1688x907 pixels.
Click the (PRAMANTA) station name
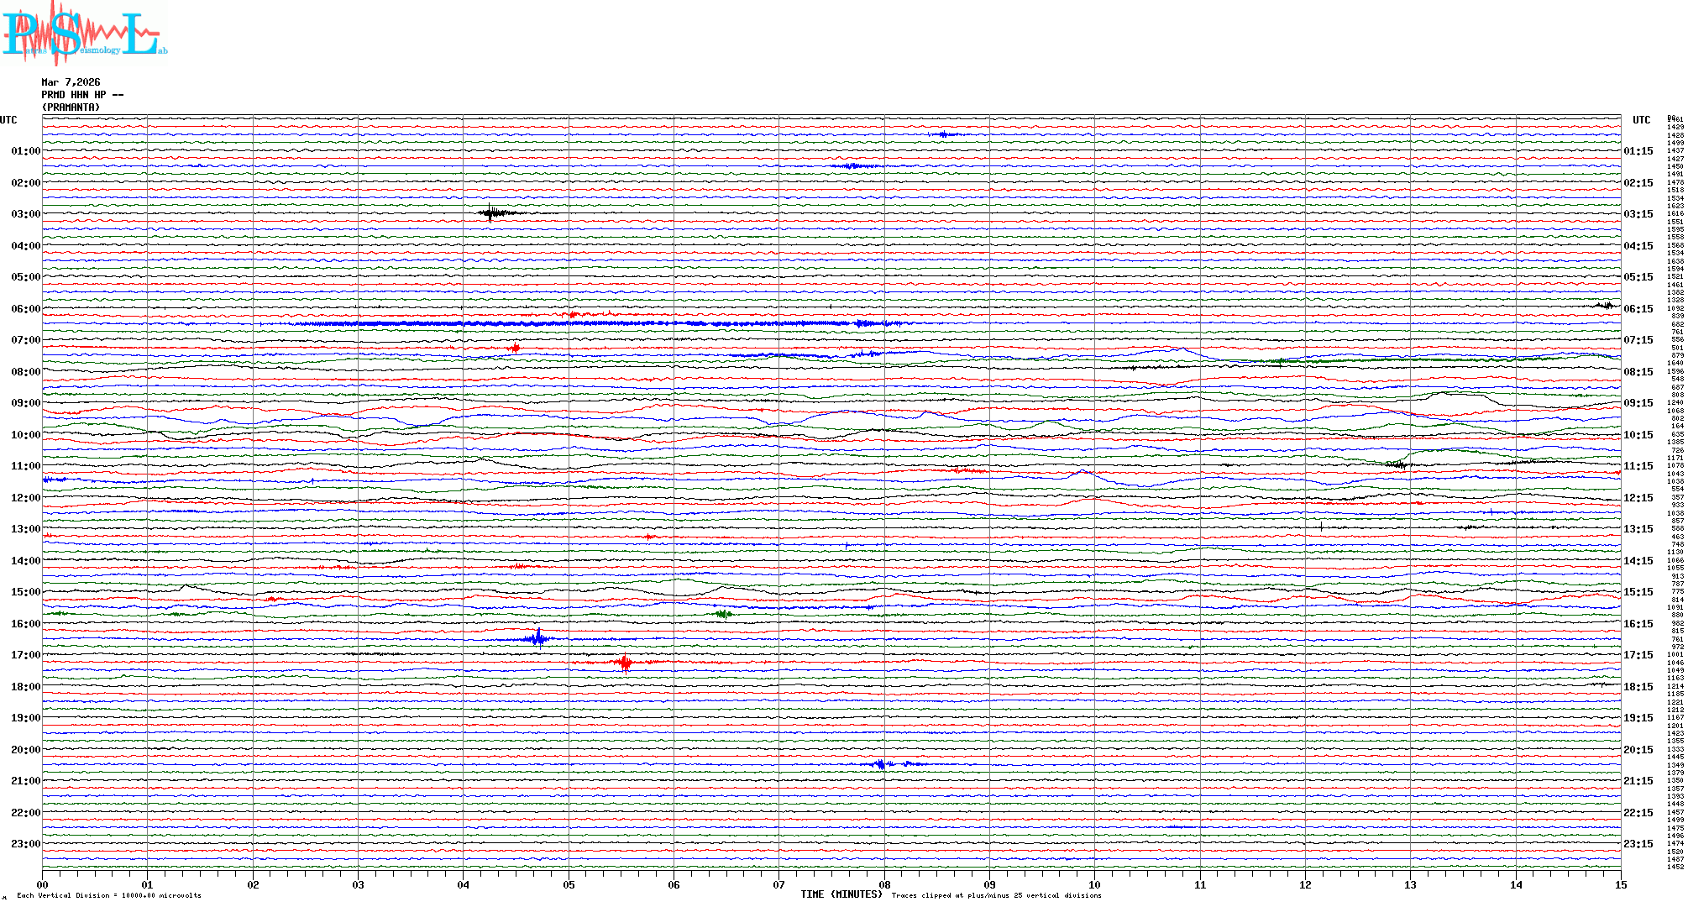click(71, 107)
